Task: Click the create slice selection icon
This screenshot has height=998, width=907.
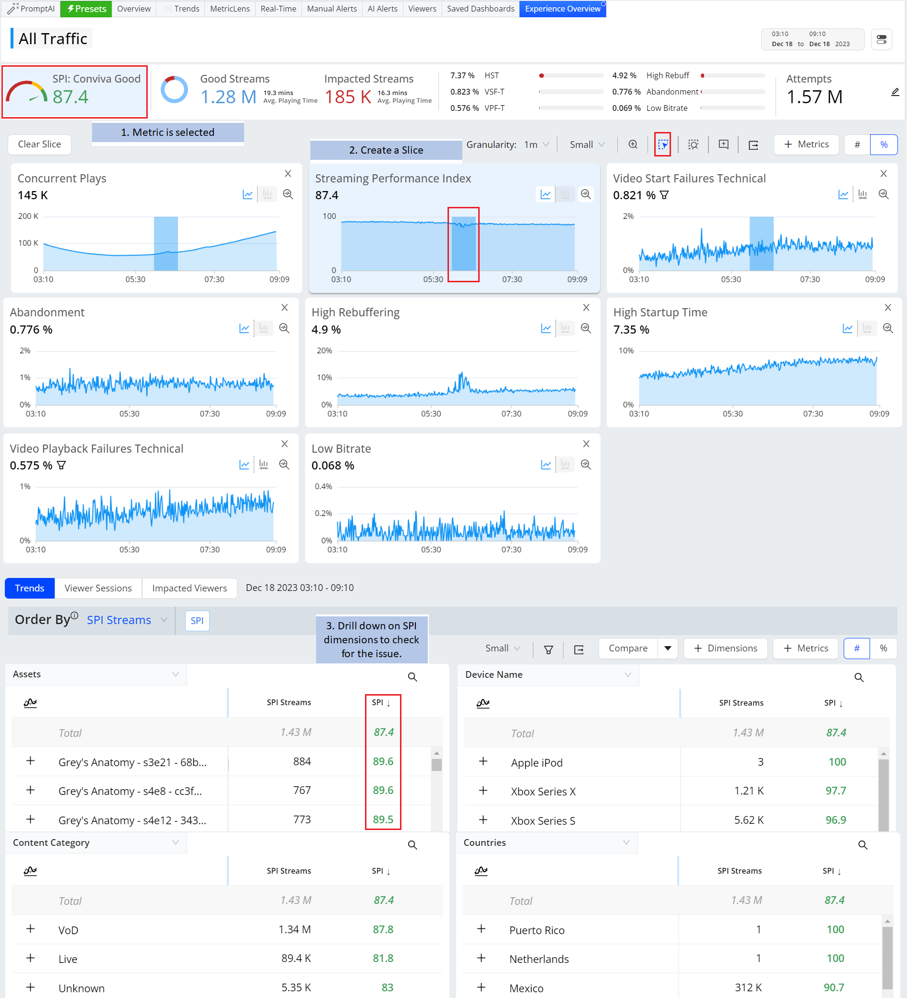Action: tap(662, 144)
